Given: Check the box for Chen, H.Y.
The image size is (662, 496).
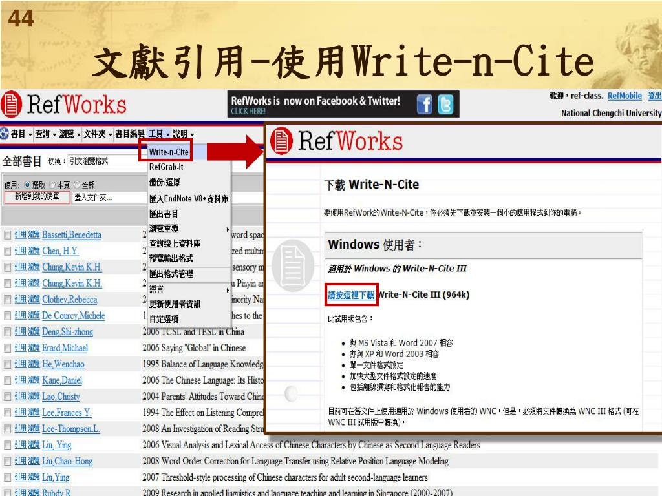Looking at the screenshot, I should (7, 251).
